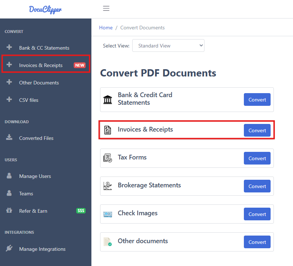Image resolution: width=293 pixels, height=266 pixels.
Task: Click the Check Images card title
Action: (x=138, y=213)
